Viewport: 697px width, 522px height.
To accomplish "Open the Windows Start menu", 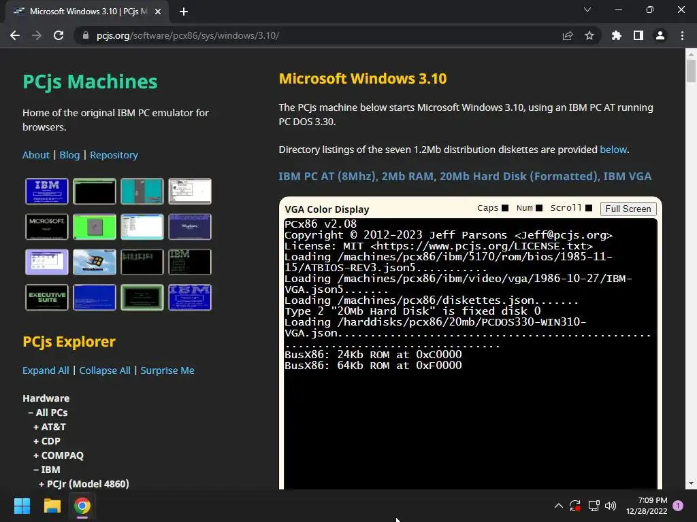I will [x=22, y=506].
